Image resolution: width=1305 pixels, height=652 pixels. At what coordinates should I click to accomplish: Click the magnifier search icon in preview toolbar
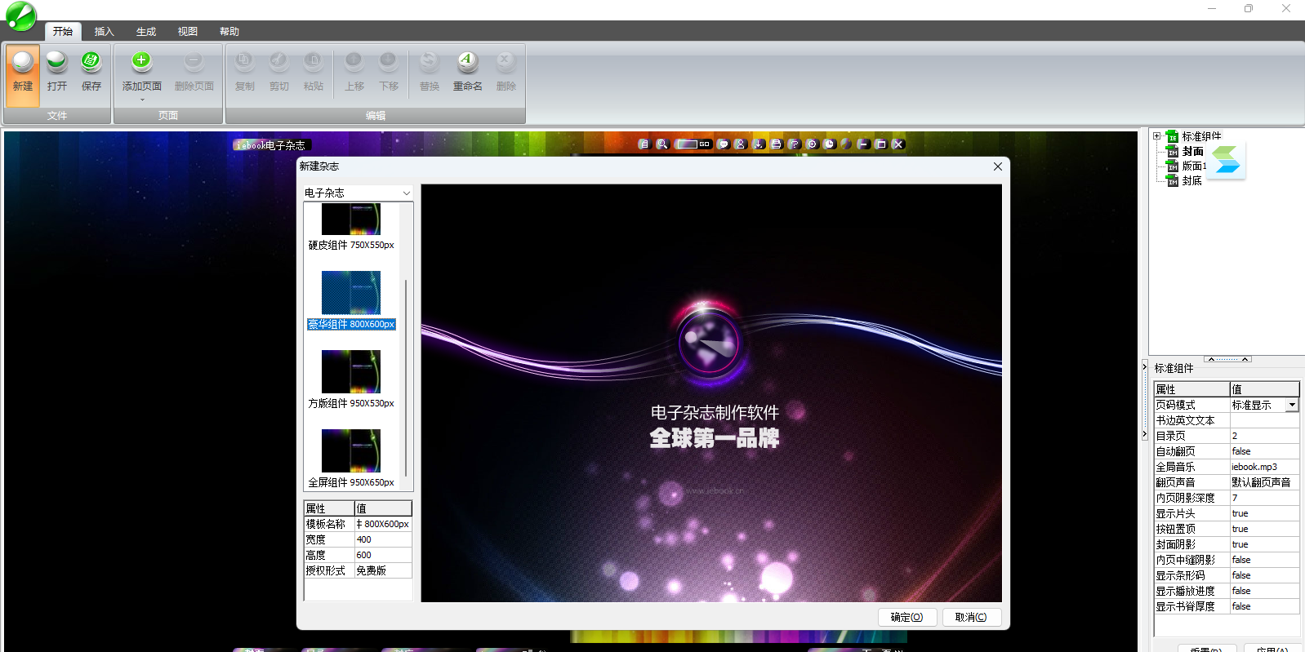[662, 144]
